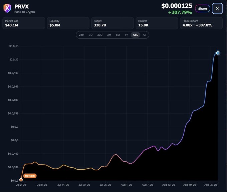Click the Liquidity $5.0M card
This screenshot has height=192, width=227.
tap(68, 23)
